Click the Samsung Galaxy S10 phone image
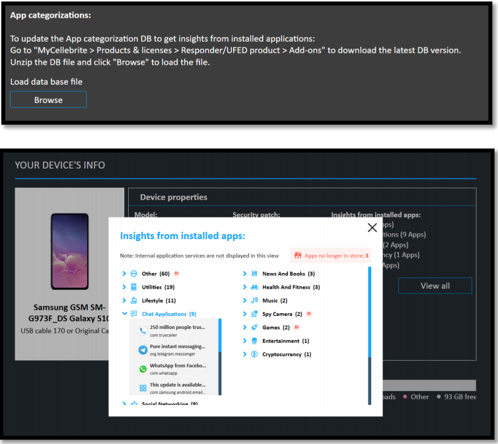This screenshot has width=498, height=444. tap(70, 251)
